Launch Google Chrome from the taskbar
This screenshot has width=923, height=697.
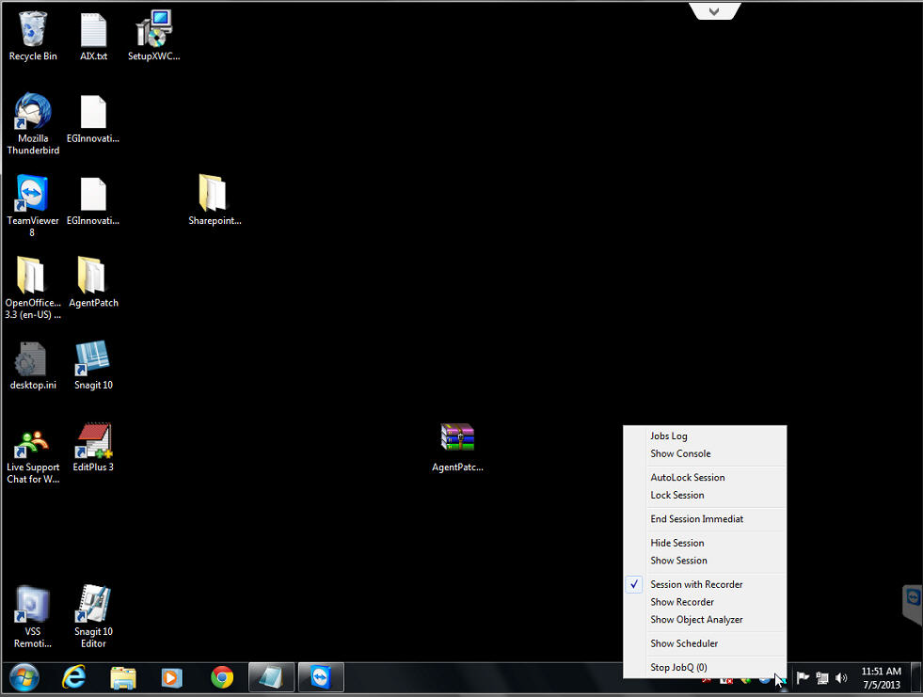(x=222, y=677)
